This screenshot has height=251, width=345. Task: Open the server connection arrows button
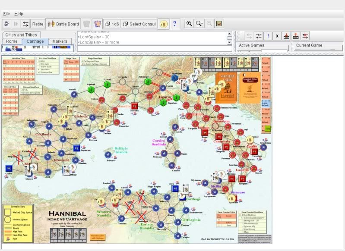coord(25,24)
